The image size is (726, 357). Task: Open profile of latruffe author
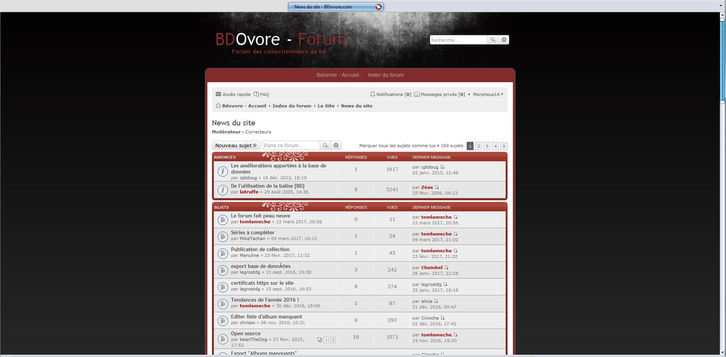pyautogui.click(x=249, y=192)
